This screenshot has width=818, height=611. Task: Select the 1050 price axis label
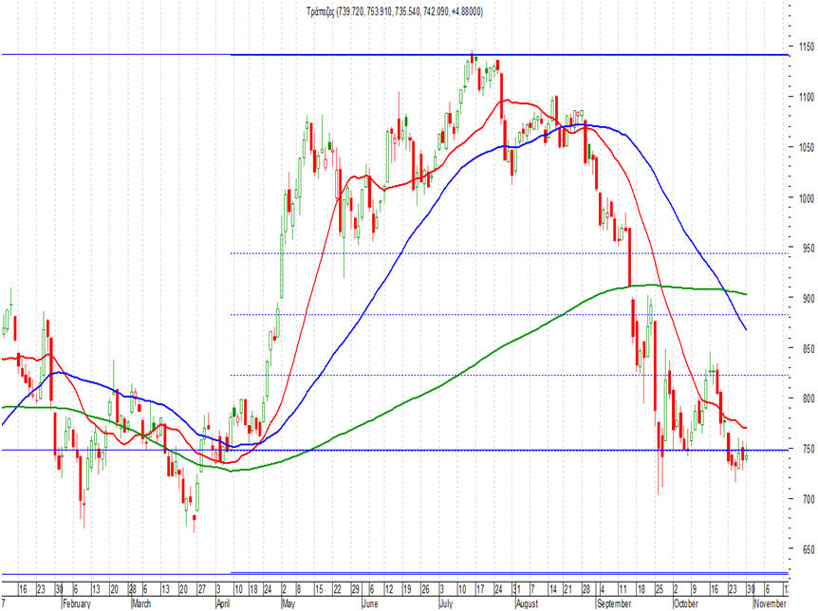[x=807, y=148]
